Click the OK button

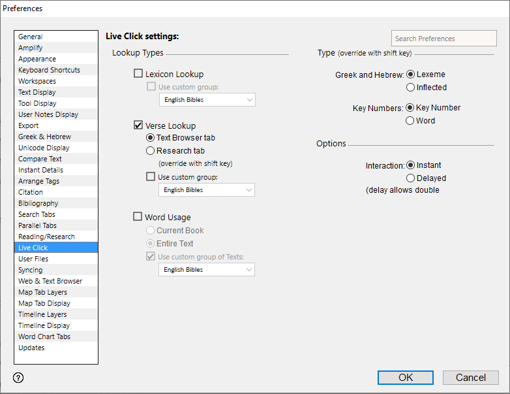(405, 377)
